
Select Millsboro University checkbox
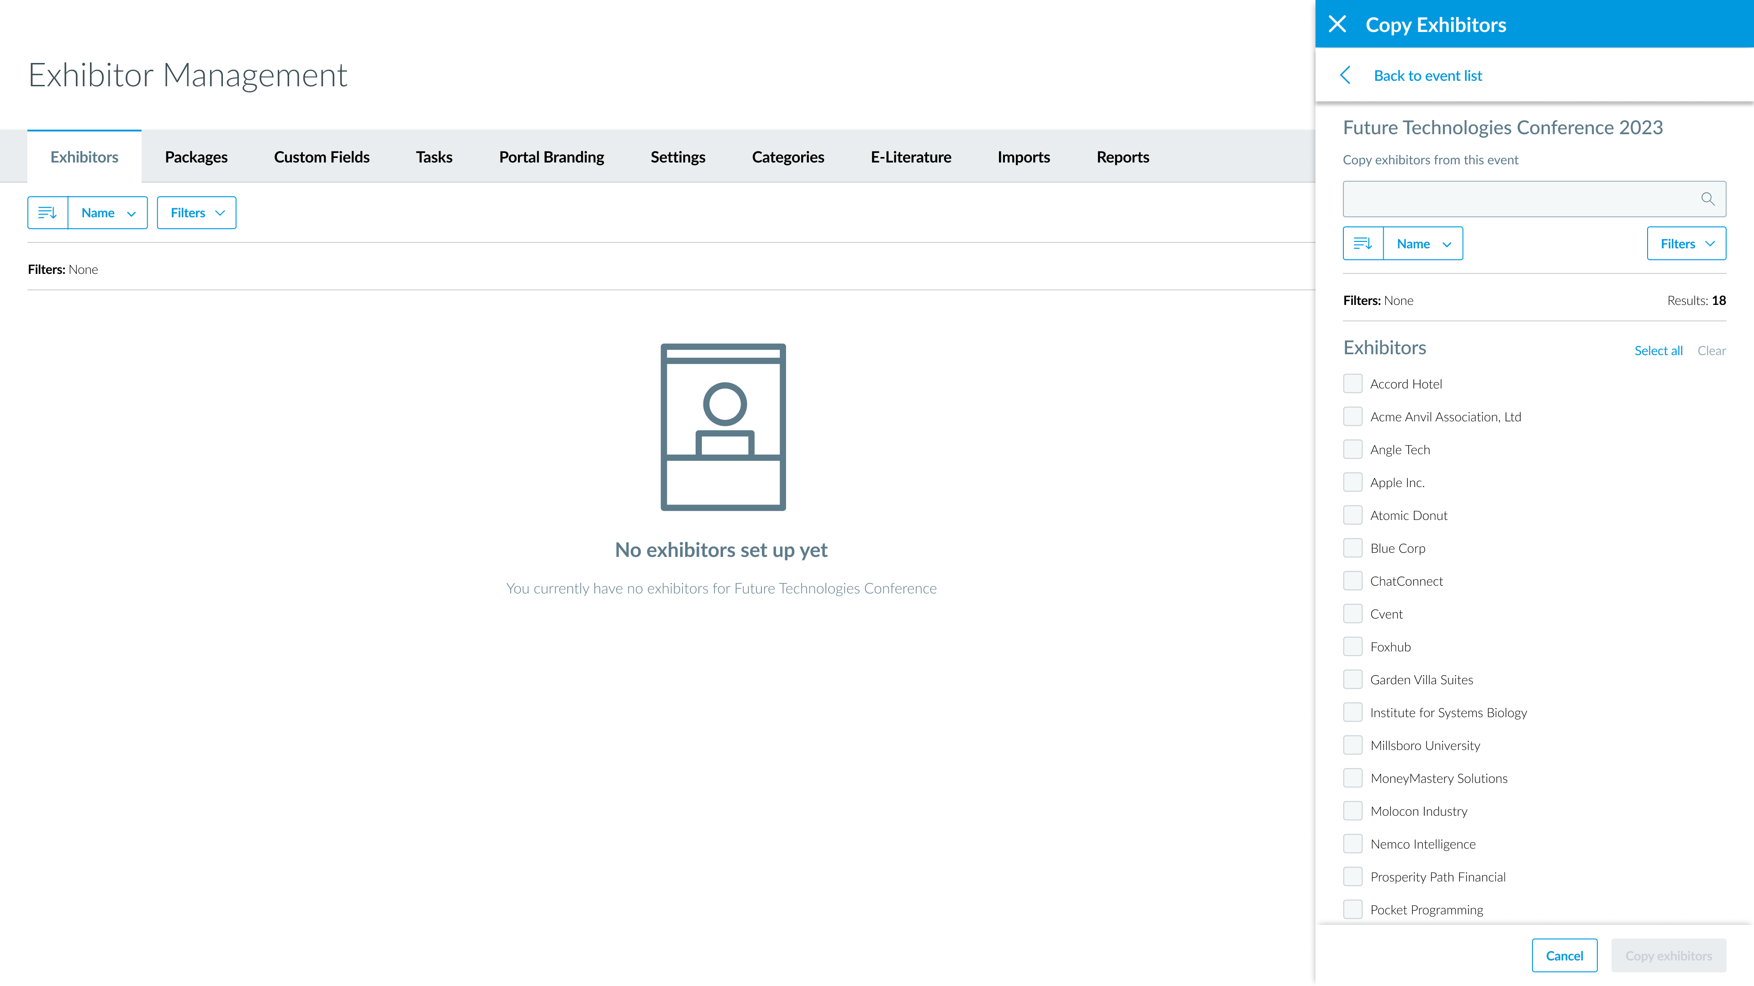1353,745
